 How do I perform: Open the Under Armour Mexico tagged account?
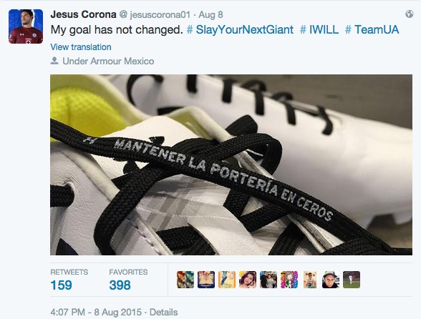point(108,62)
